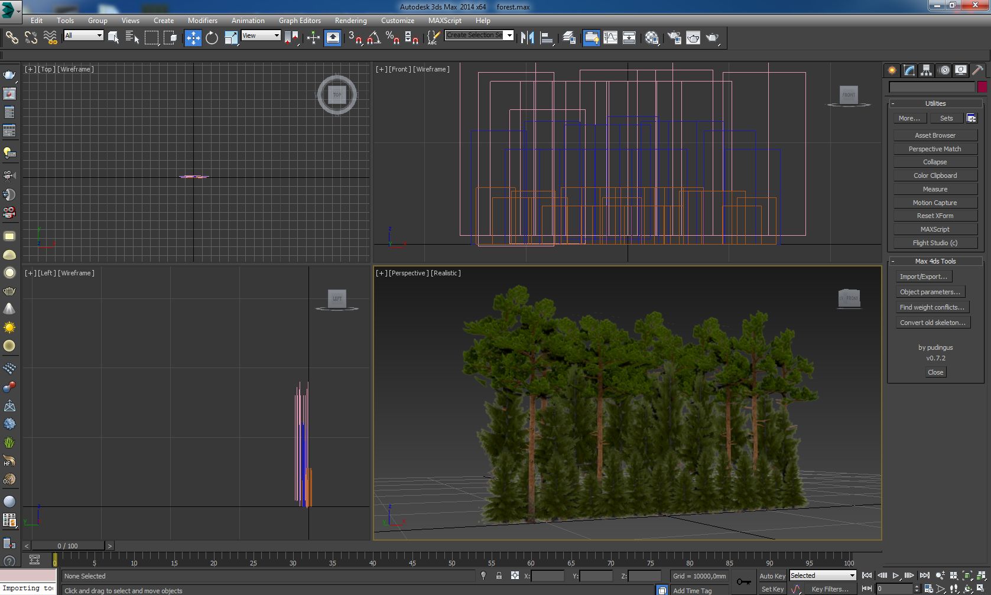Open the selection filter 'All' dropdown
This screenshot has width=991, height=595.
83,35
